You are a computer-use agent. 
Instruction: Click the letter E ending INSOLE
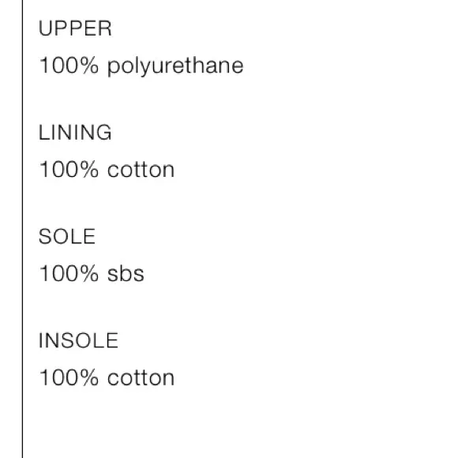click(x=112, y=340)
